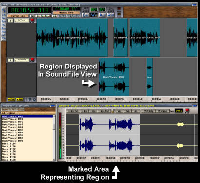Click the marked time counter display

(x=66, y=9)
